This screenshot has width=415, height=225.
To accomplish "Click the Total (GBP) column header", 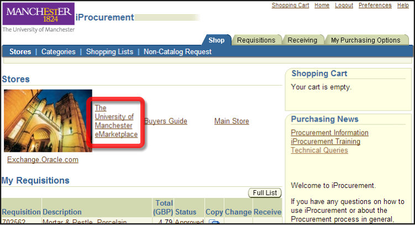I will pos(163,207).
